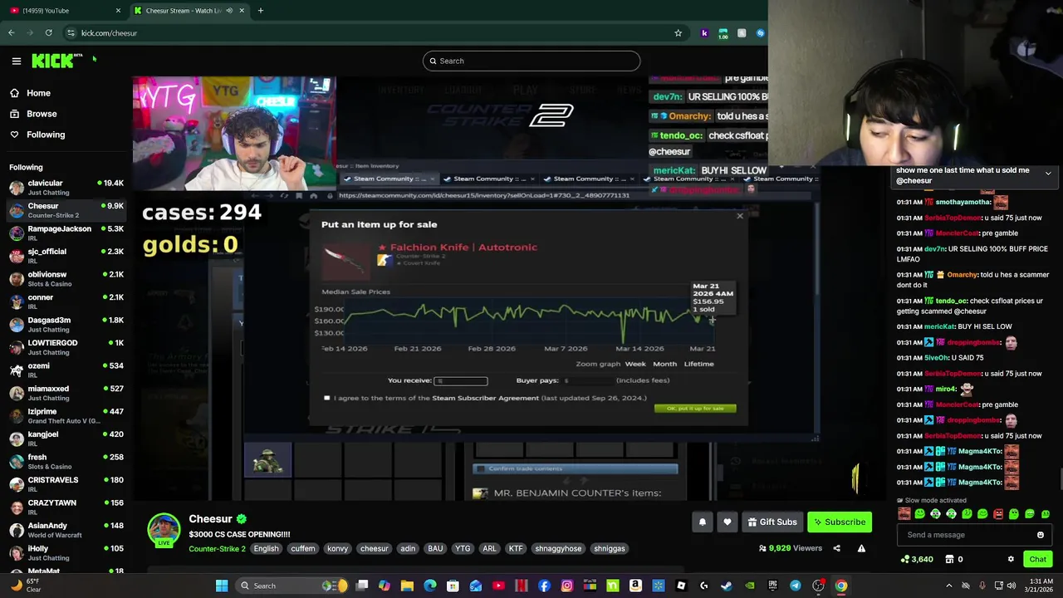Switch to the Cheesur Stream browser tab
This screenshot has width=1063, height=598.
click(x=184, y=10)
